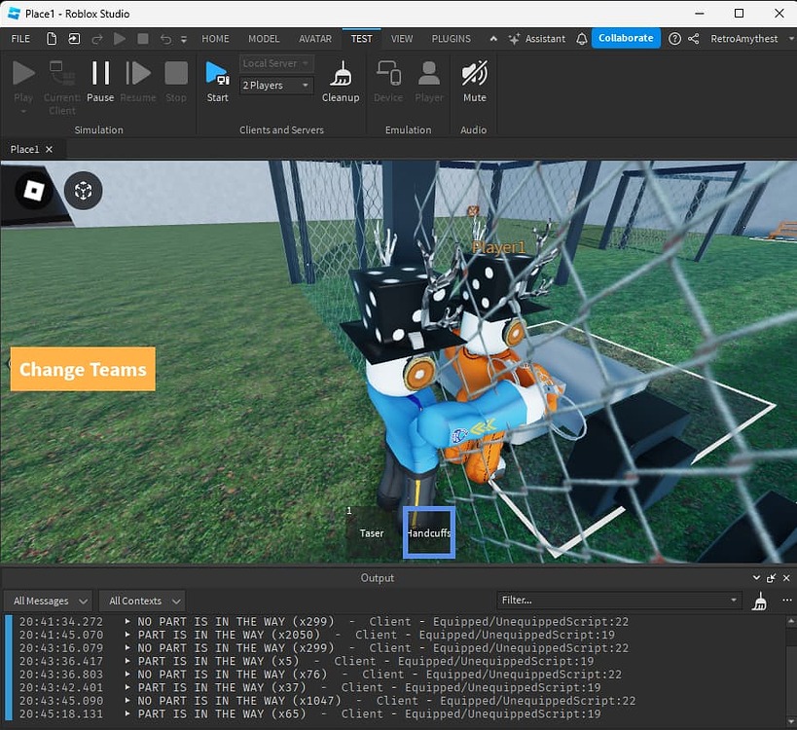Viewport: 797px width, 730px height.
Task: Open the 2 Players dropdown
Action: pyautogui.click(x=275, y=86)
